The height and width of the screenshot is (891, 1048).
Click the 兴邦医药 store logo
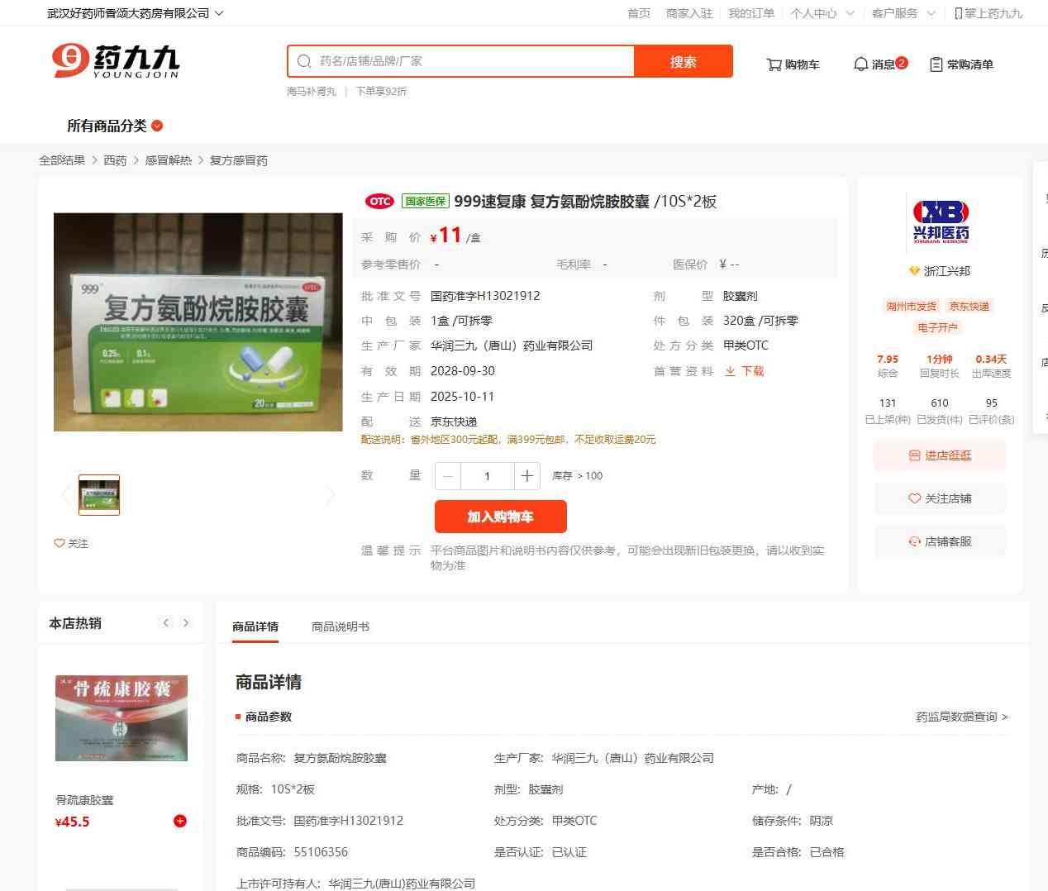(x=941, y=222)
